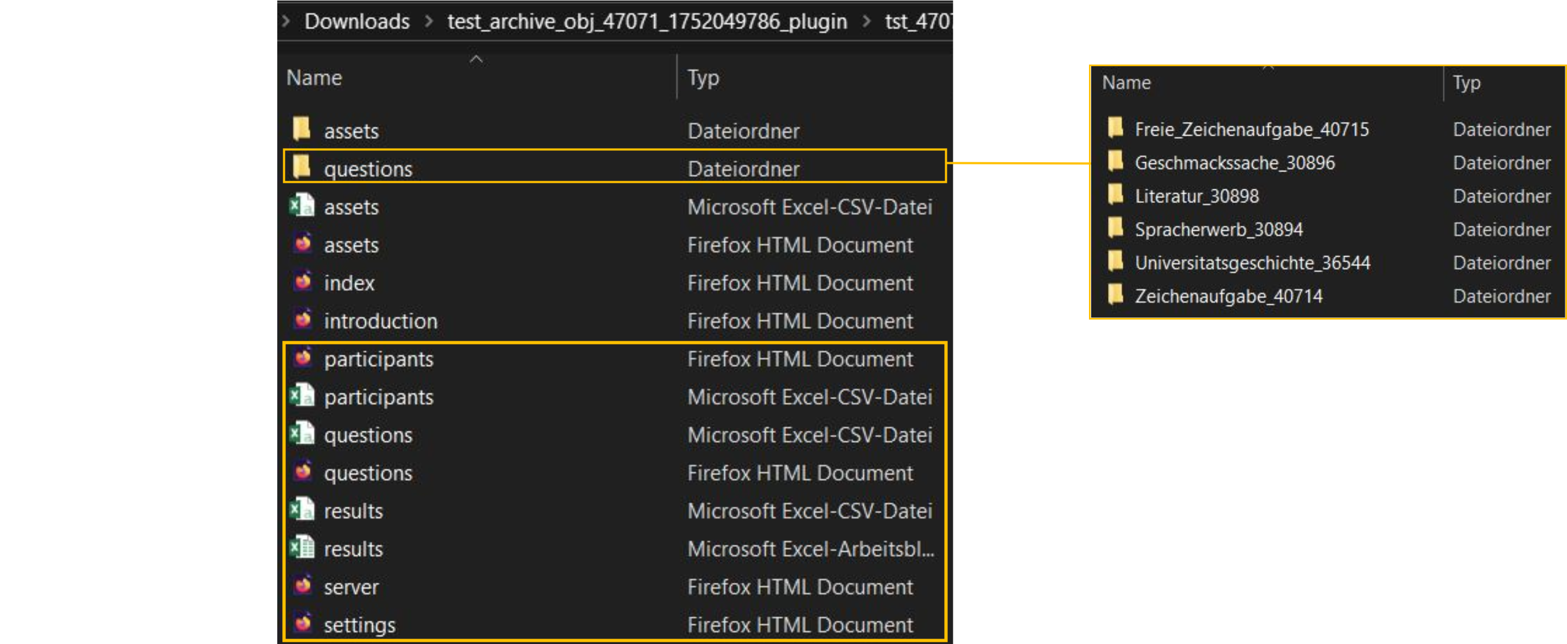Expand the chevron before Downloads
Viewport: 1567px width, 644px height.
[x=286, y=21]
